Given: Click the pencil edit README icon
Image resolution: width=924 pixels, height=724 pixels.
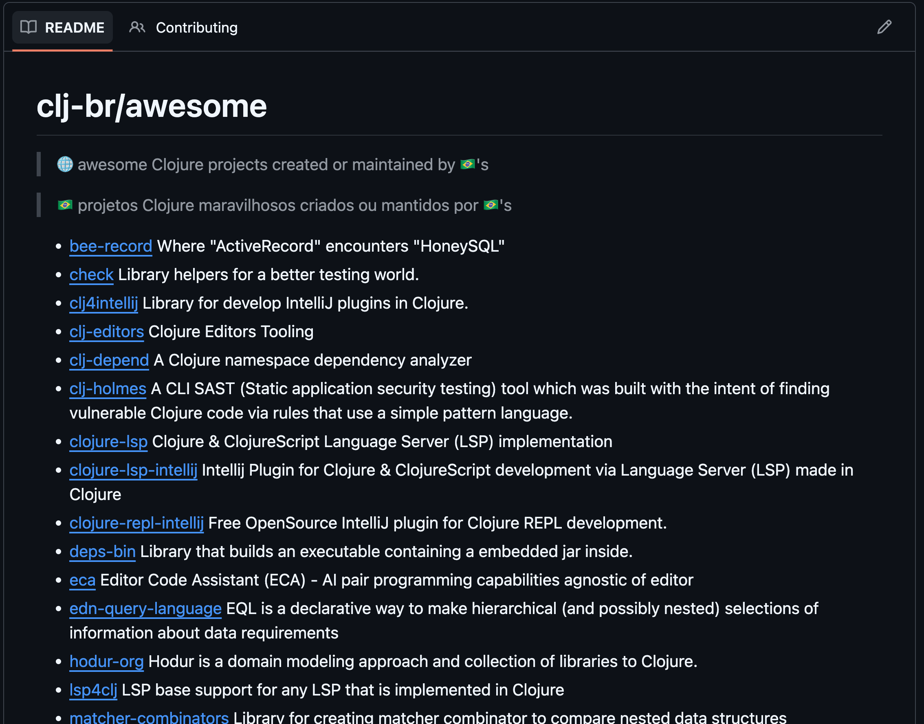Looking at the screenshot, I should coord(884,27).
